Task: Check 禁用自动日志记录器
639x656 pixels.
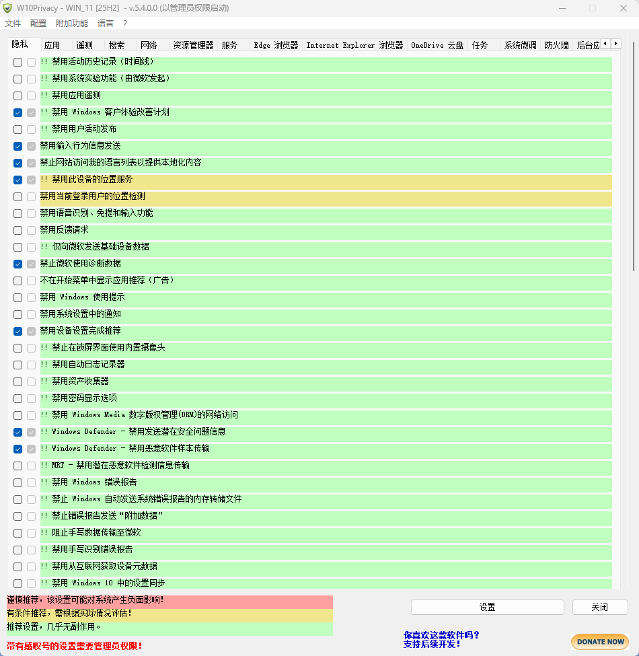Action: coord(17,365)
